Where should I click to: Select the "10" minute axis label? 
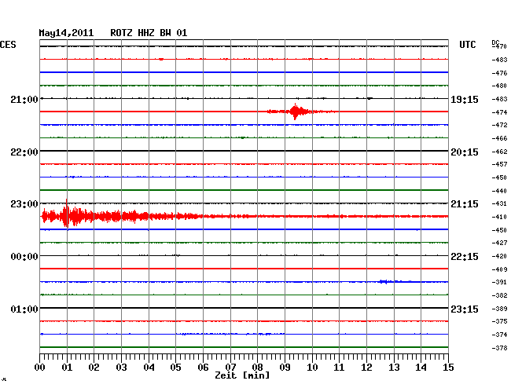tap(312, 368)
